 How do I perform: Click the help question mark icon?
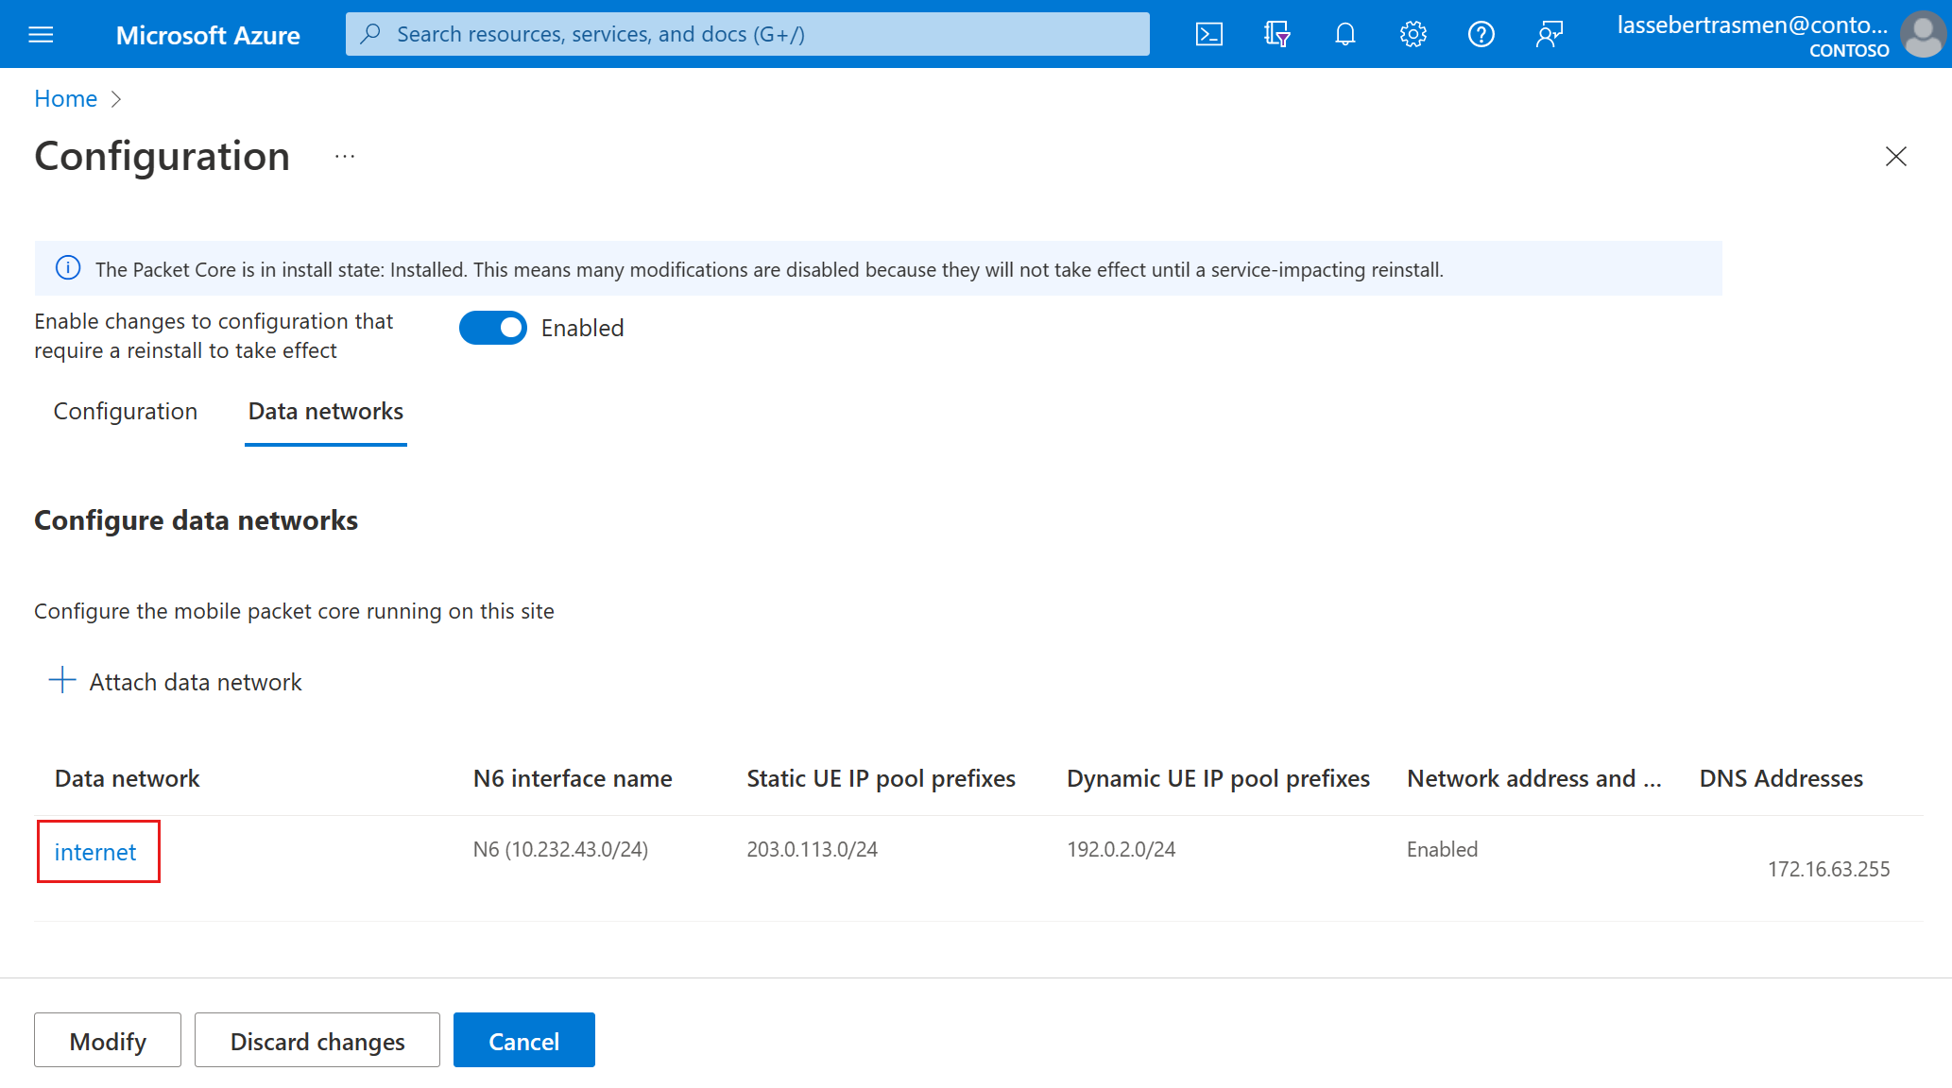[x=1481, y=35]
